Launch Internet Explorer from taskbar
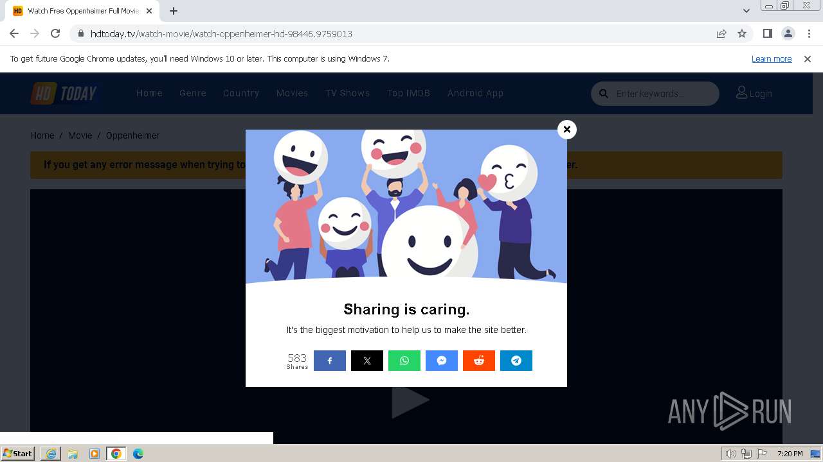823x462 pixels. point(51,454)
